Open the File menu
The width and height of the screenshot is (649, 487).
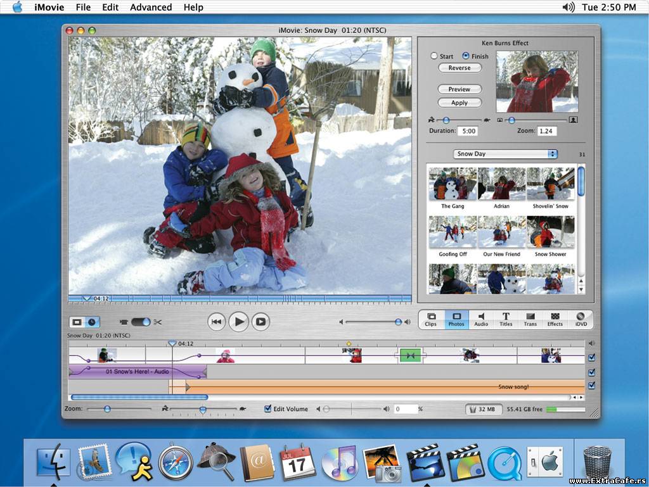click(x=83, y=7)
